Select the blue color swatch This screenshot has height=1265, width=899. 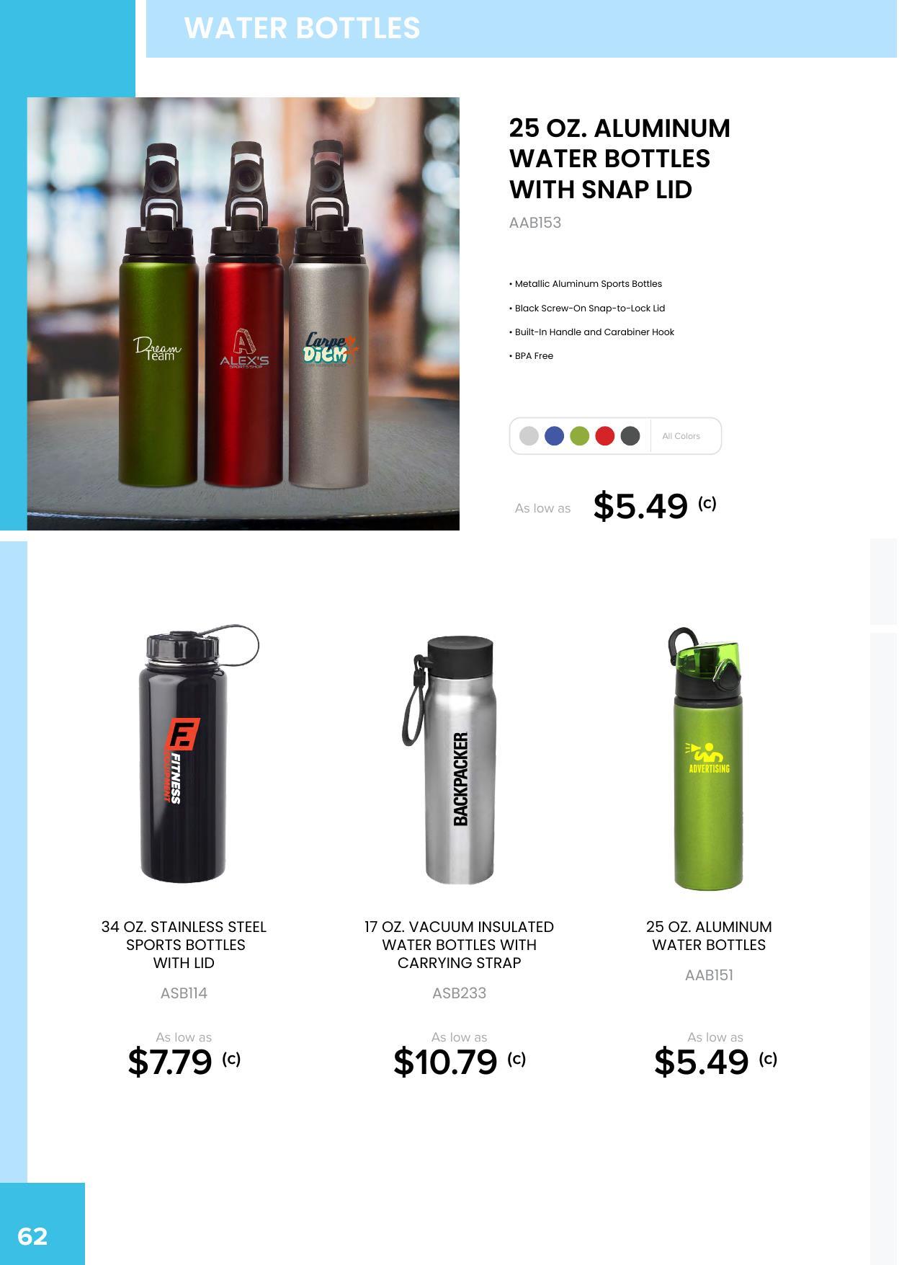click(x=554, y=436)
